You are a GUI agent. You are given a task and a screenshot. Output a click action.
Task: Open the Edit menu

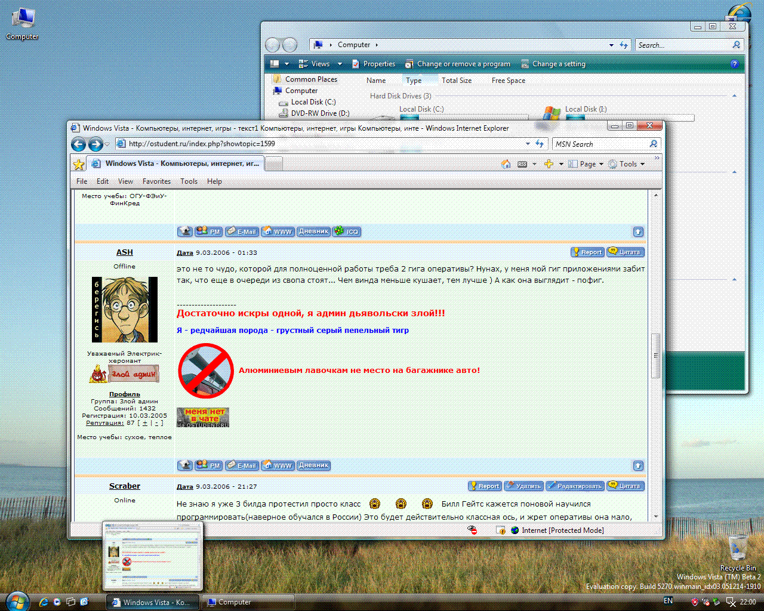point(103,181)
